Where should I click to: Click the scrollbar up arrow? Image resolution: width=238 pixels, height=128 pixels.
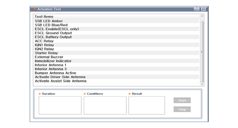coord(202,16)
